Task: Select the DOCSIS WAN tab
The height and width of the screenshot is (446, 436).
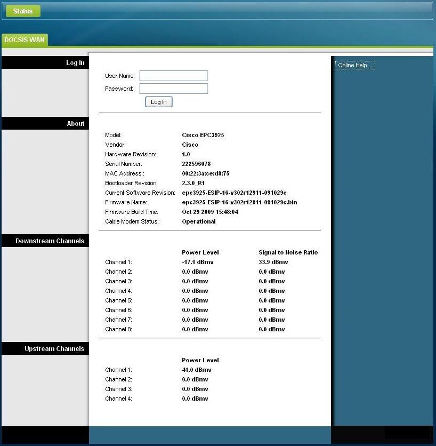Action: coord(25,40)
